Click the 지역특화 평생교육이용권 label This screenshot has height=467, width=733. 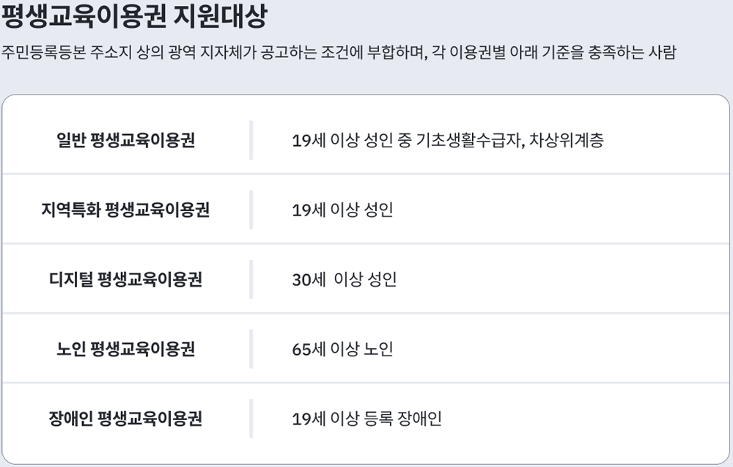[x=125, y=210]
